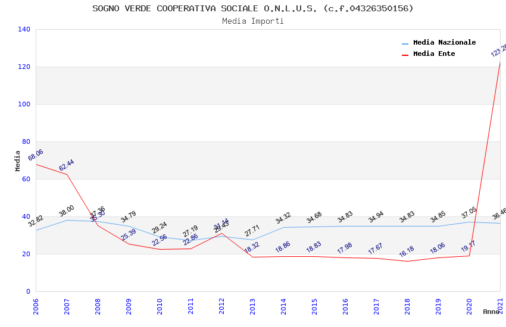506x327 pixels.
Task: Select the 19.17 data label
Action: click(468, 246)
